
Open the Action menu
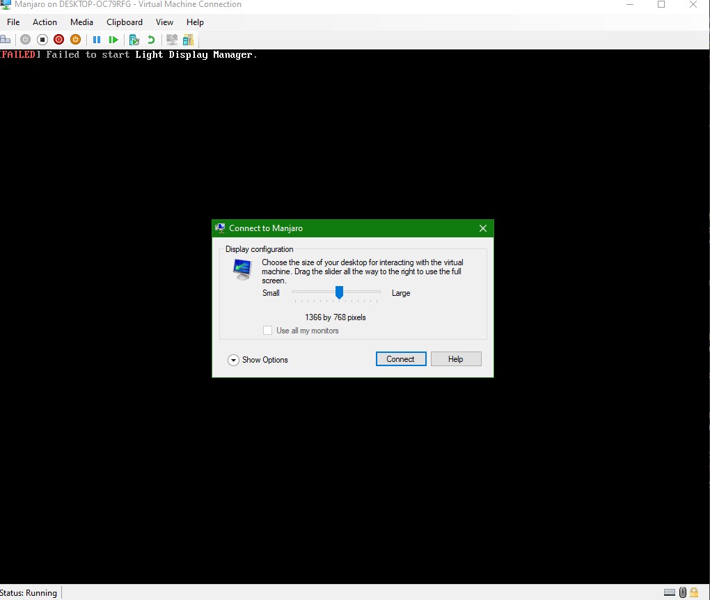tap(45, 22)
